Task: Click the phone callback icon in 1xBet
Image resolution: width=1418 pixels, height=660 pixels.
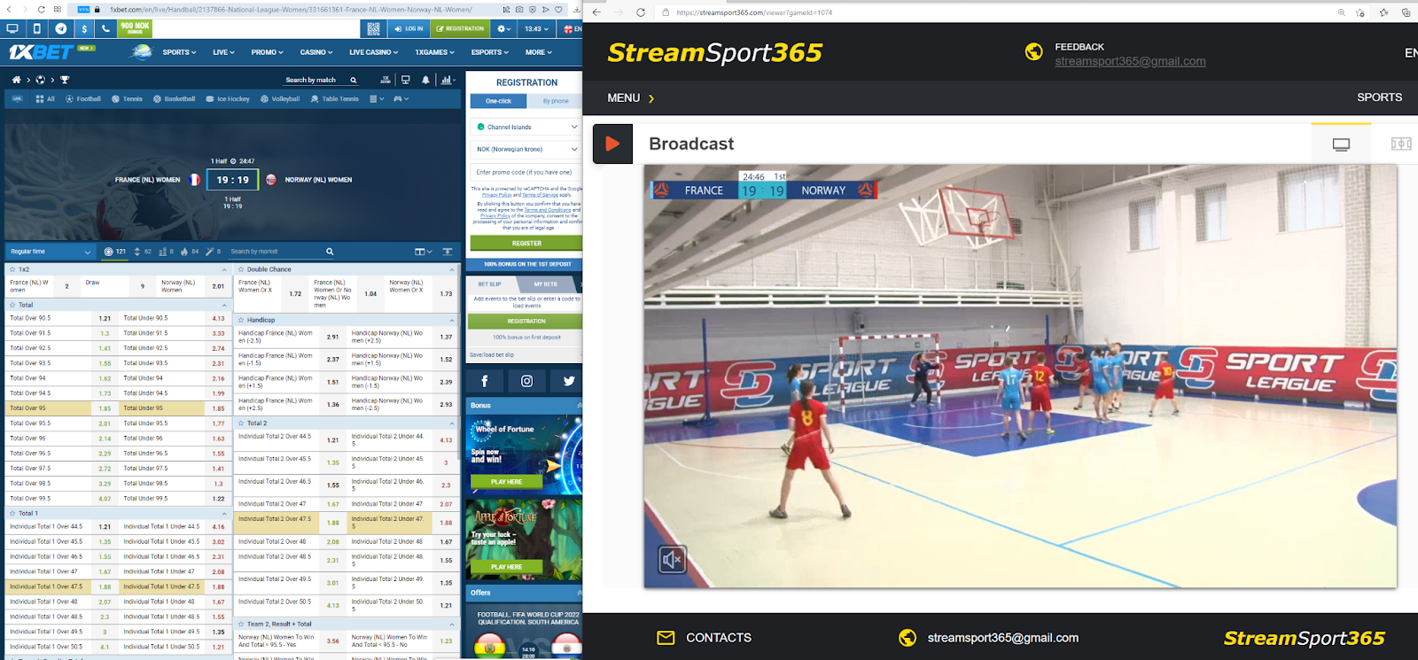Action: (x=105, y=28)
